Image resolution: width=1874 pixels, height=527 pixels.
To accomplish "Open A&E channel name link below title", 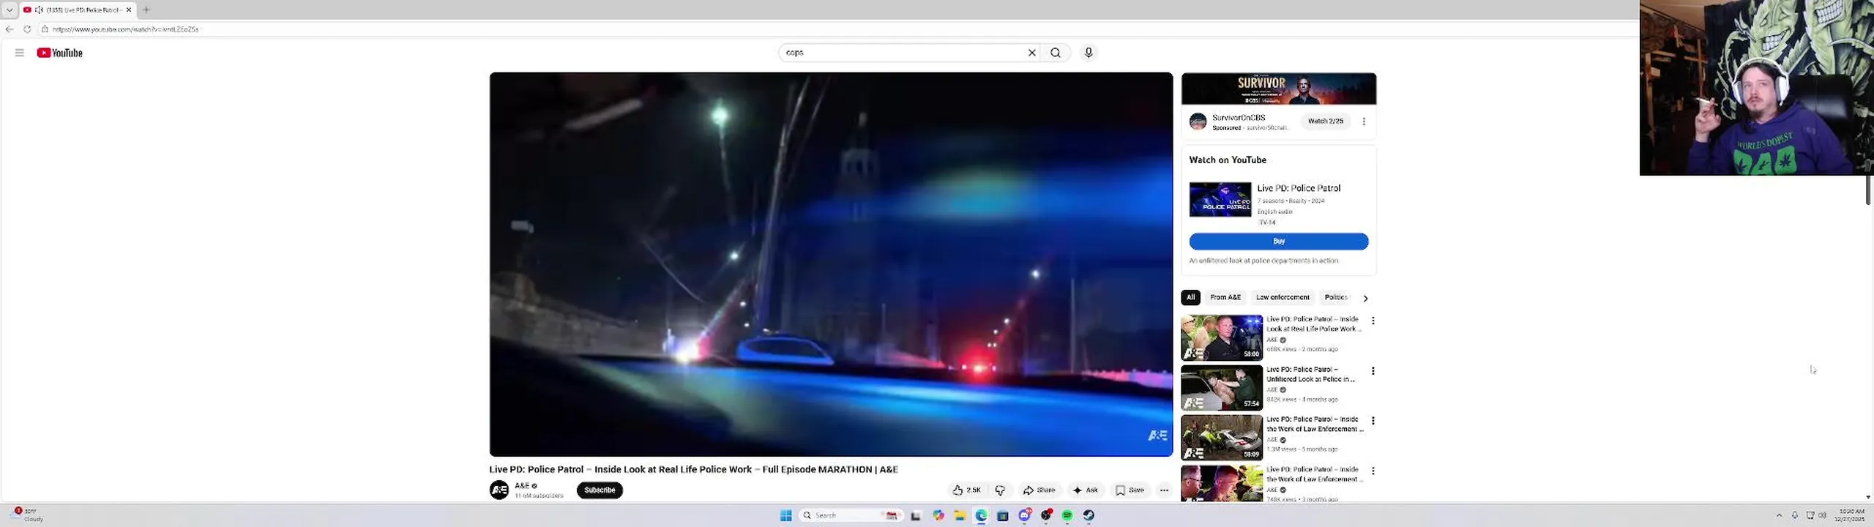I will pyautogui.click(x=522, y=485).
